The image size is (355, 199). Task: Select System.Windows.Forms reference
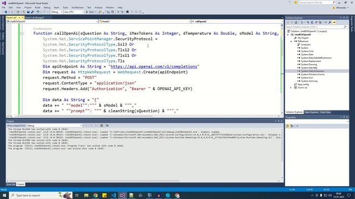[x=313, y=74]
